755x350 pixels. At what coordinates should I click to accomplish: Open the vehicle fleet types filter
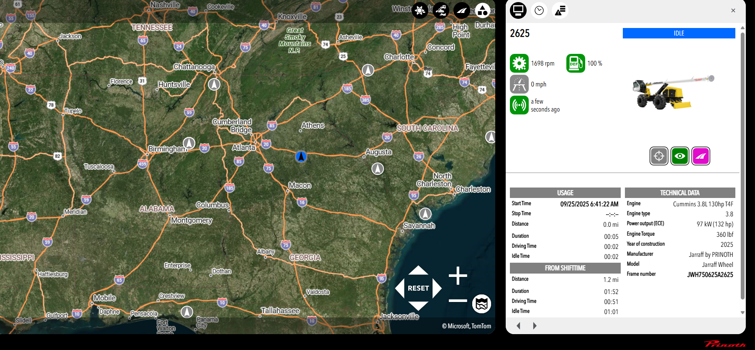(x=441, y=10)
